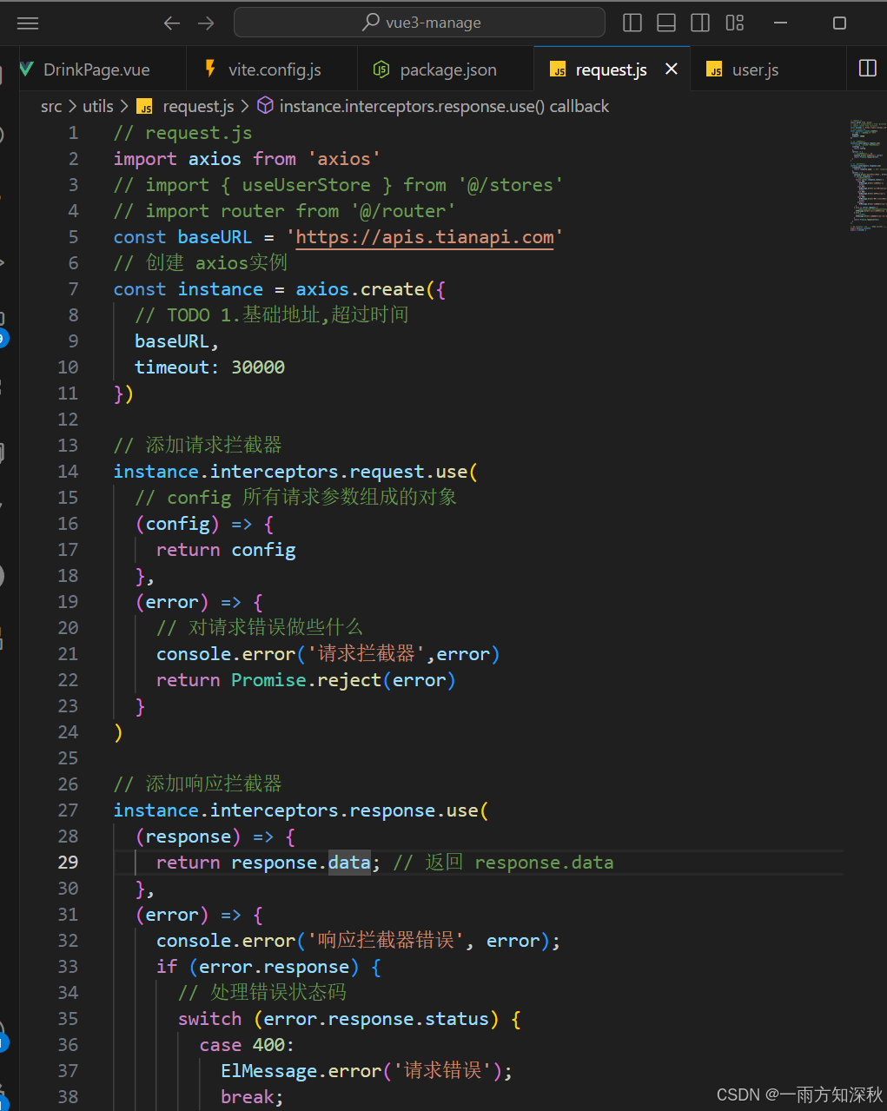
Task: Click the 'import axios from' line
Action: 247,159
